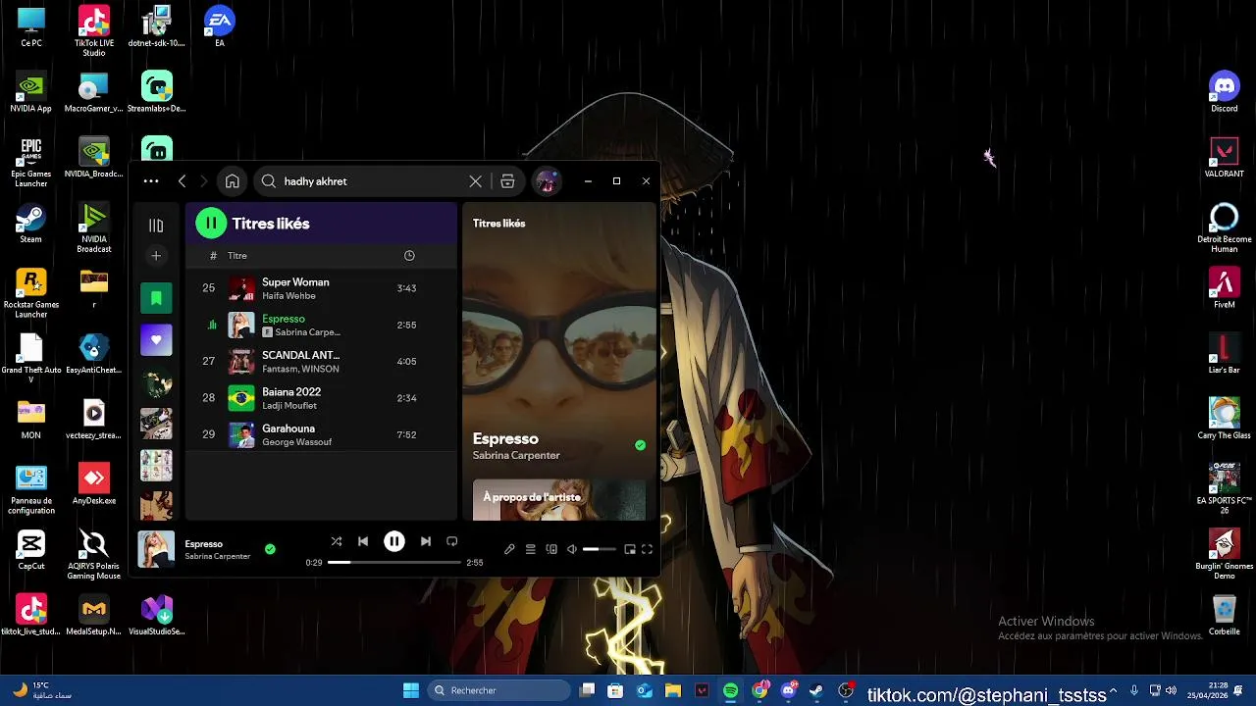The width and height of the screenshot is (1256, 706).
Task: Sort tracks by duration clock icon
Action: tap(409, 256)
